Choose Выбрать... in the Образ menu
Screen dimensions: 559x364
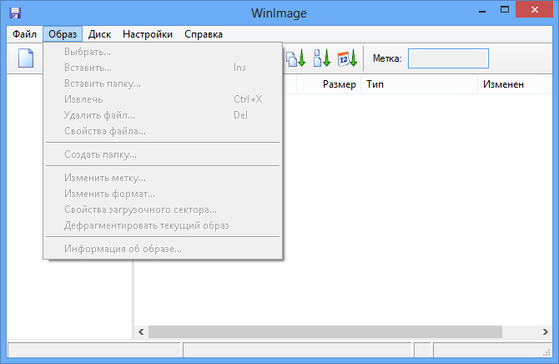point(163,52)
